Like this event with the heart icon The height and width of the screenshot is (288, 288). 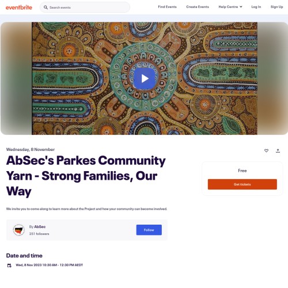pyautogui.click(x=266, y=150)
